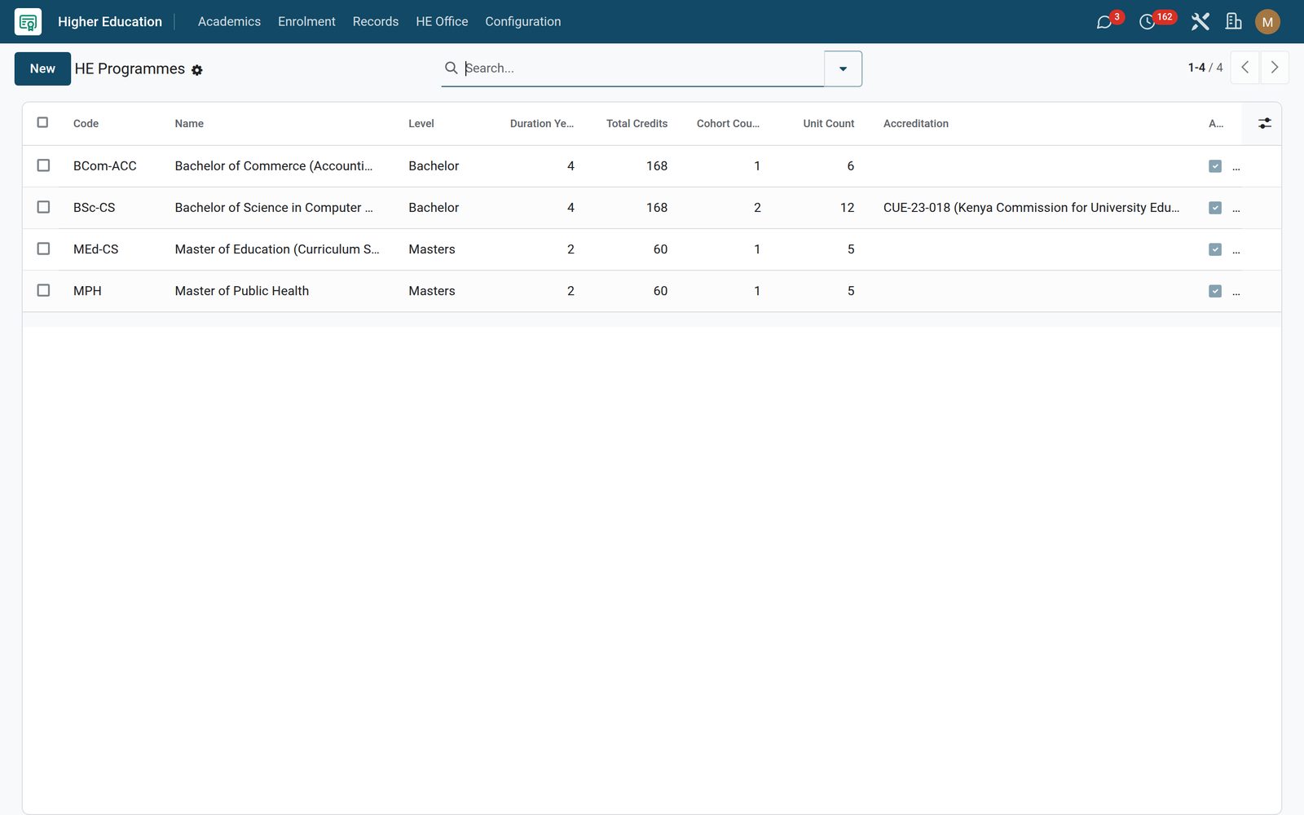Open the Academics menu
This screenshot has height=815, width=1304.
[229, 22]
